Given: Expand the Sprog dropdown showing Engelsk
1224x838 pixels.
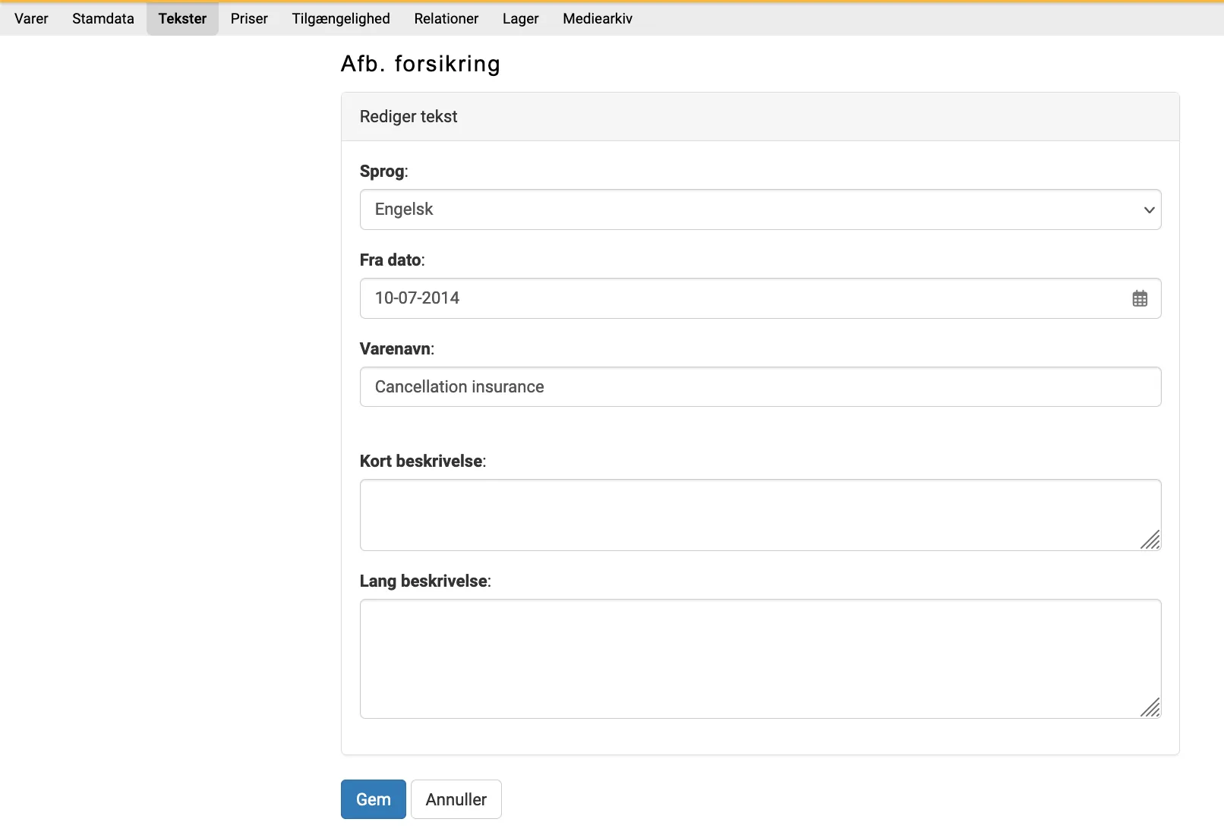Looking at the screenshot, I should [x=759, y=209].
